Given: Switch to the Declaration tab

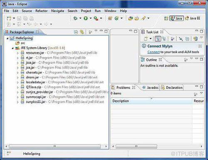Looking at the screenshot, I should [172, 87].
